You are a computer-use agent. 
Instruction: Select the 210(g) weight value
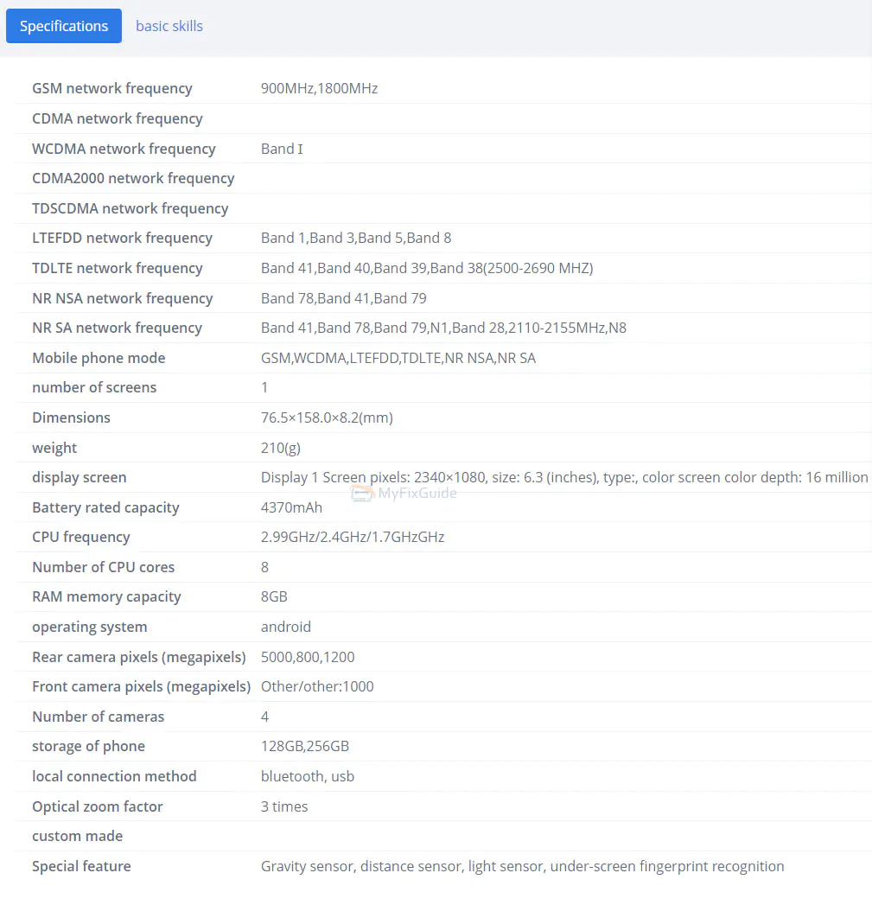281,447
